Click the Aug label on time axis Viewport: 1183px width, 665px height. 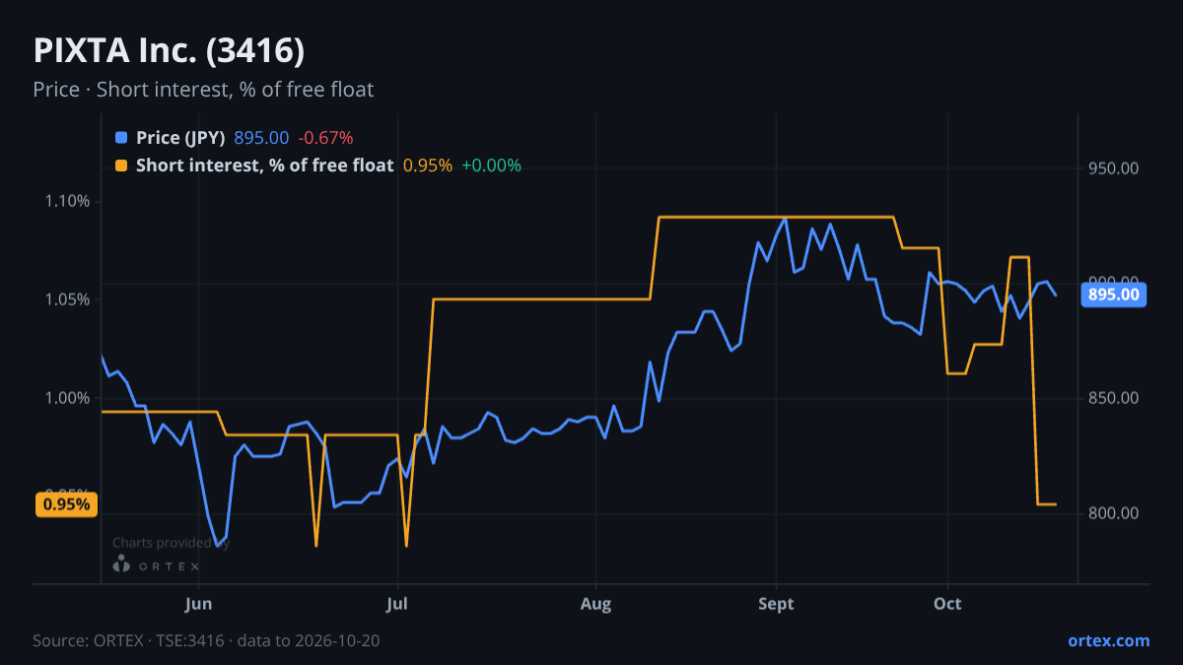point(595,603)
